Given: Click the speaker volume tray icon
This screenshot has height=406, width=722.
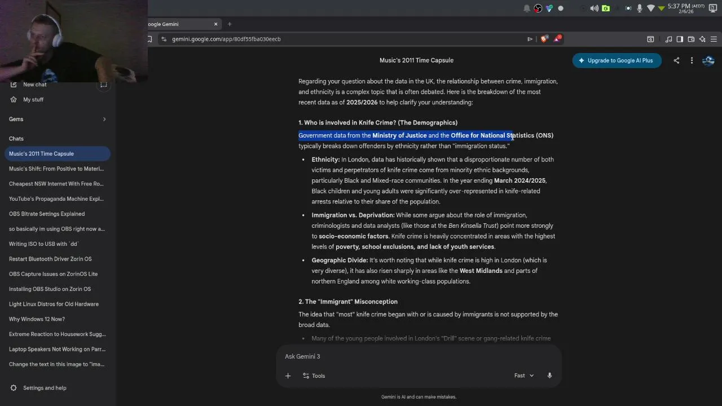Looking at the screenshot, I should [x=594, y=8].
